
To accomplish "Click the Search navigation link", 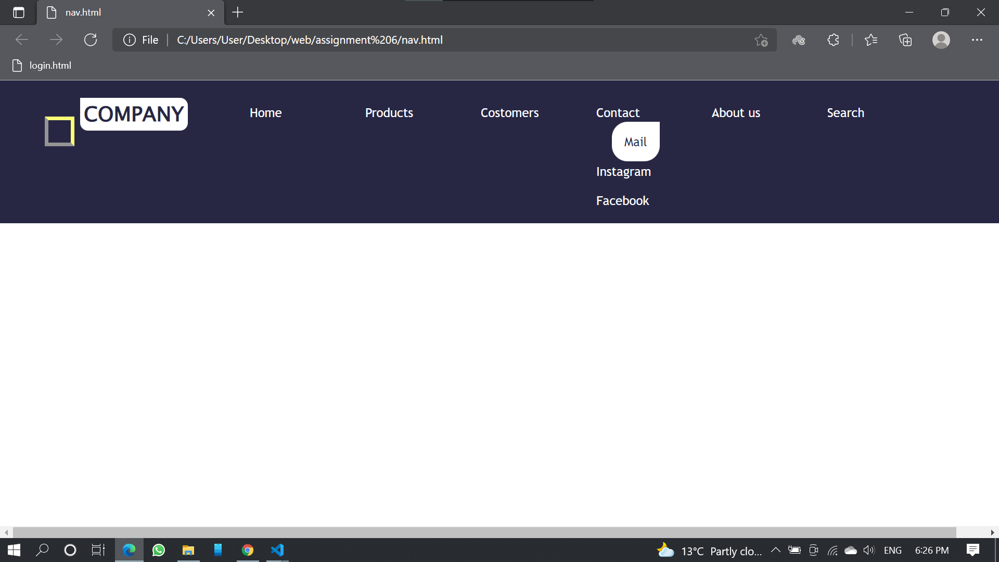I will click(846, 113).
